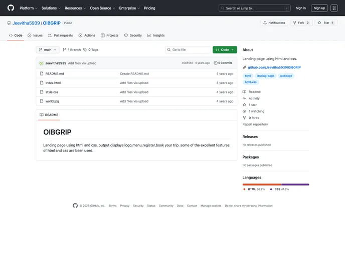Click the landing-page topic tag
Screen dimensions: 345x256
tap(265, 76)
